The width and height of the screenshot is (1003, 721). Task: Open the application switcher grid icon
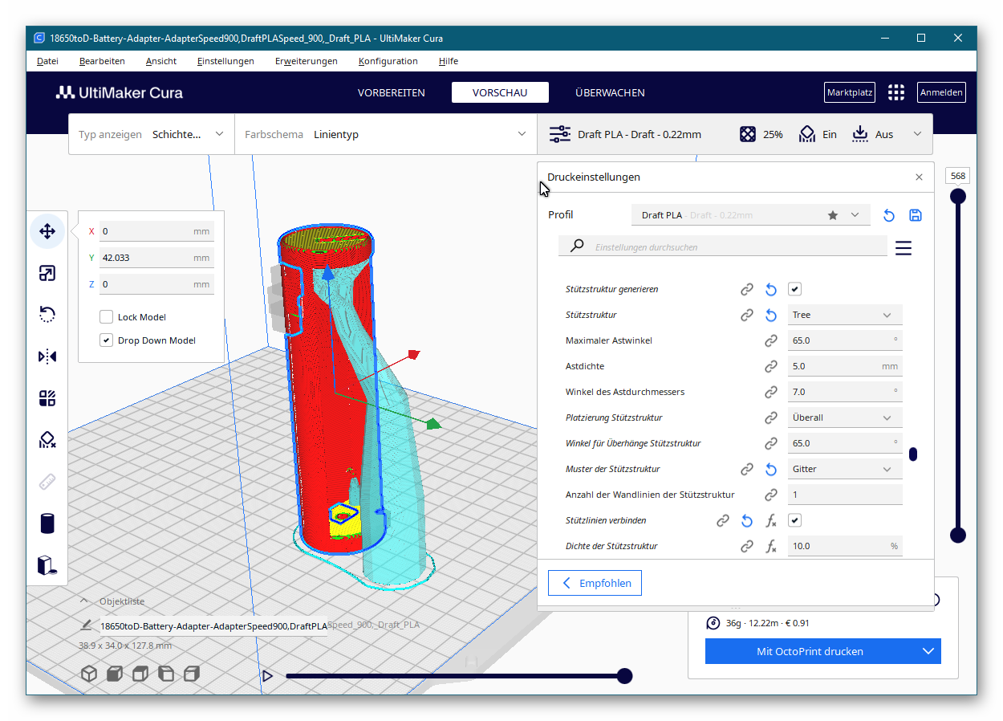tap(896, 92)
